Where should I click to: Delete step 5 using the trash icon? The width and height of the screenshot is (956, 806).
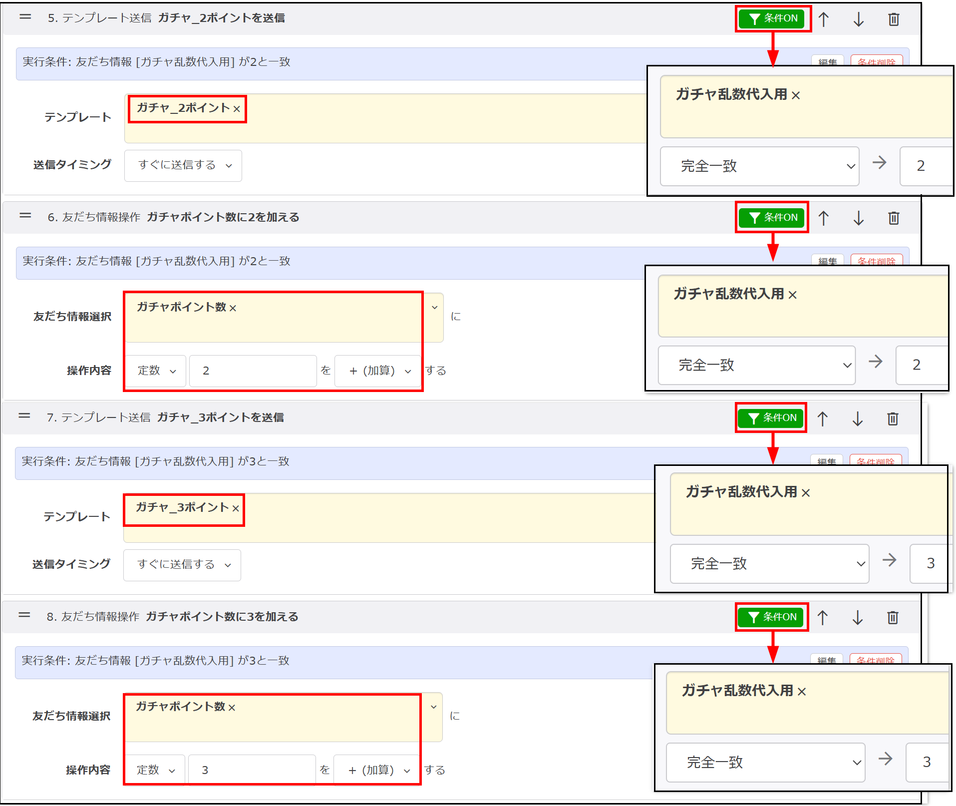893,19
